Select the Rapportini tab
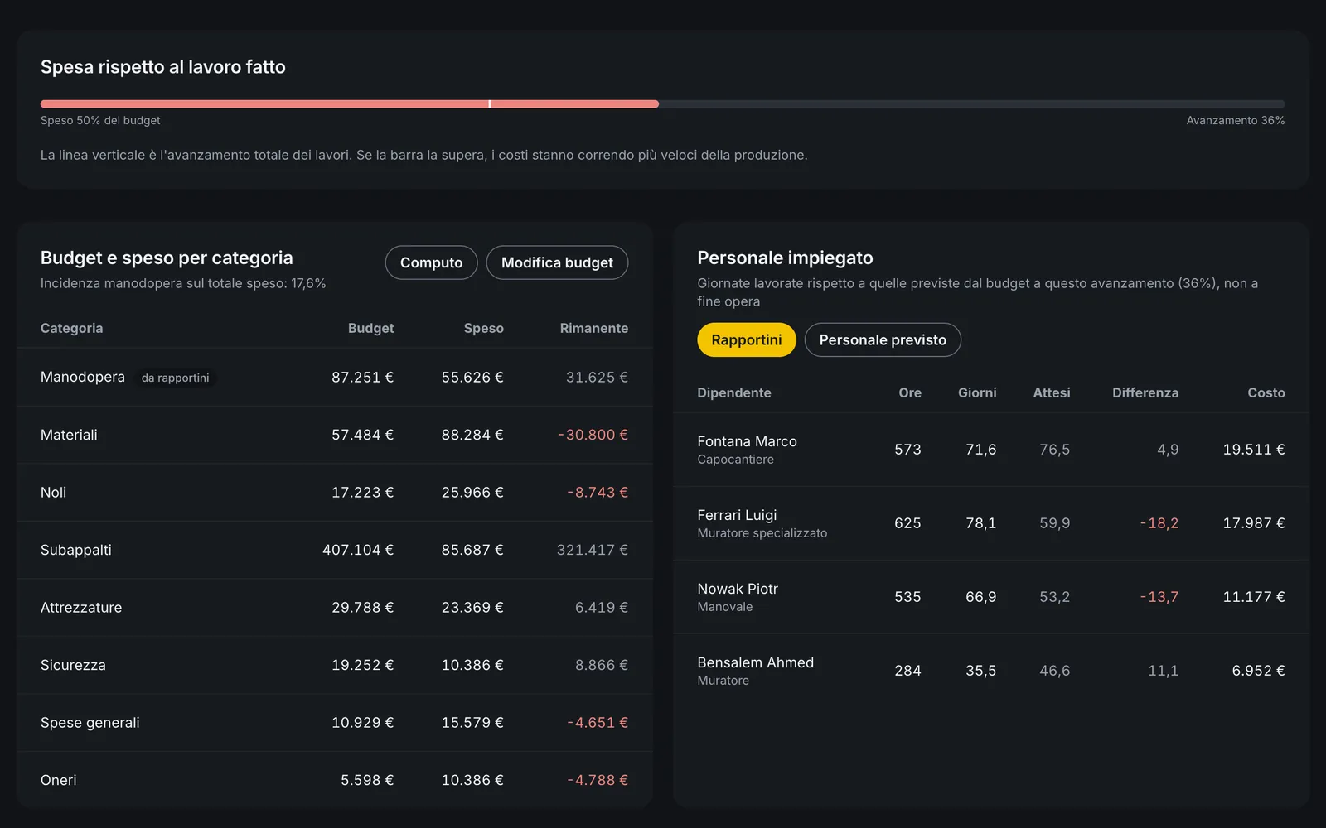The image size is (1326, 828). [746, 340]
